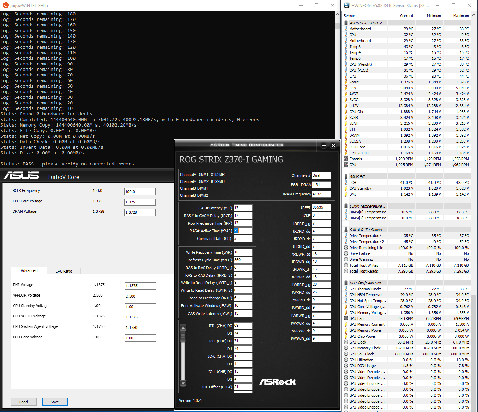This screenshot has height=412, width=478.
Task: Click the tCKE value field
Action: pyautogui.click(x=321, y=216)
